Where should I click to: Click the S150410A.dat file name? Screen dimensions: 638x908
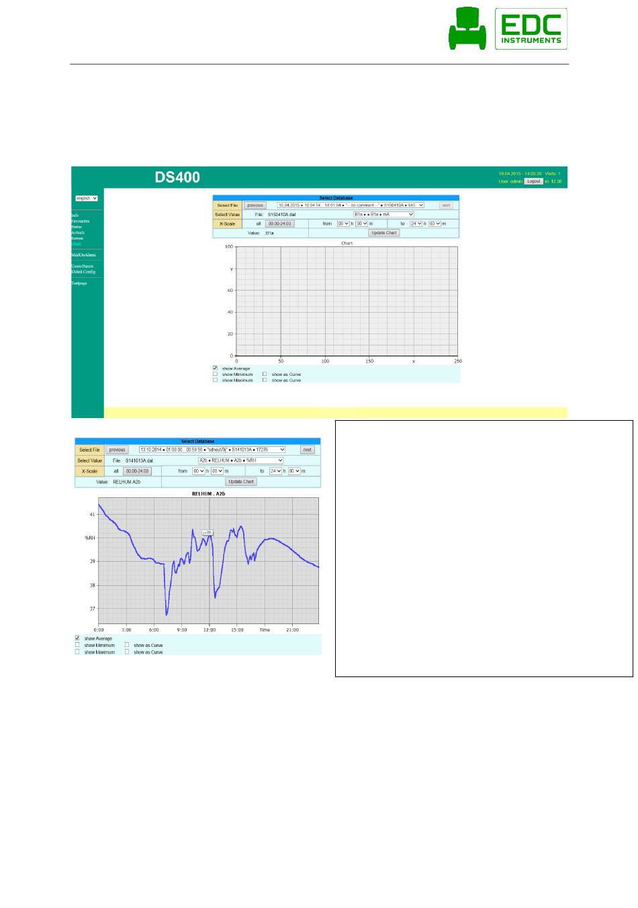click(281, 215)
